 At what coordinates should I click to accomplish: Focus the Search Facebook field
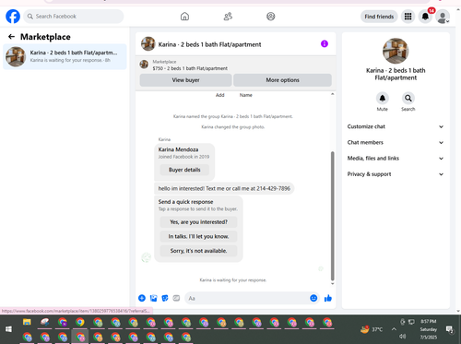click(x=74, y=17)
